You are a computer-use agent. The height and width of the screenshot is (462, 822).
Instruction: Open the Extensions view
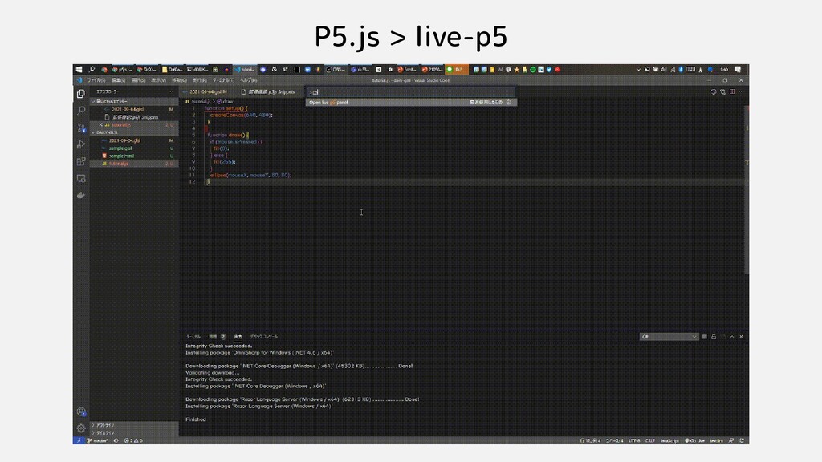81,161
